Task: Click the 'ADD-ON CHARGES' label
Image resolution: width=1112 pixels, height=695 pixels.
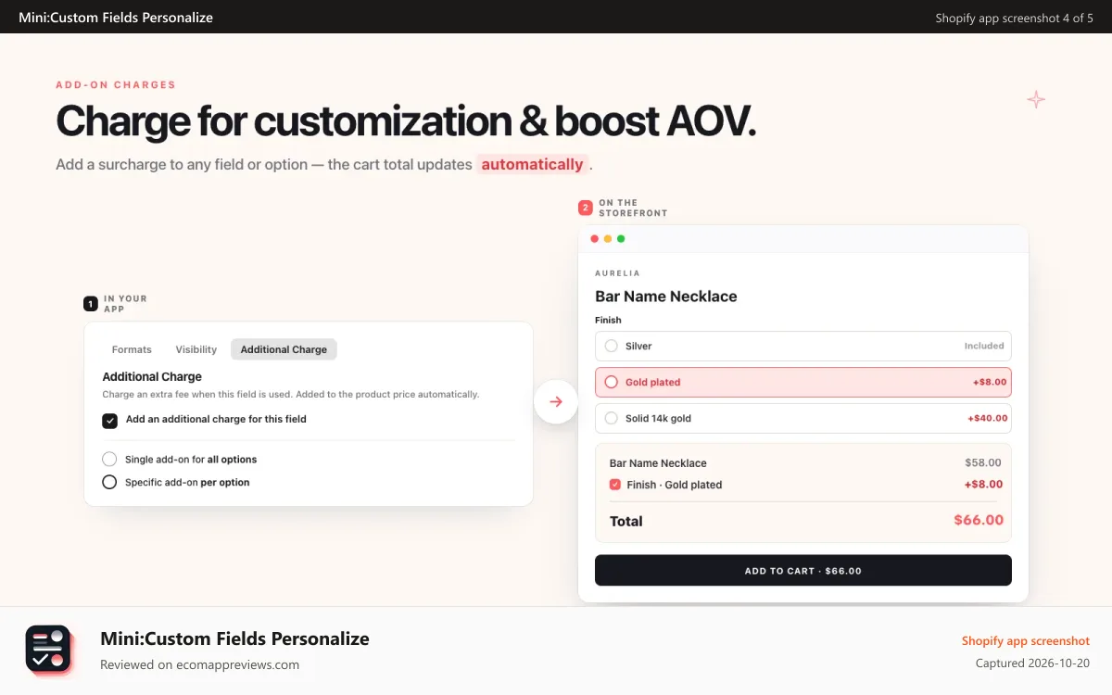Action: tap(116, 85)
